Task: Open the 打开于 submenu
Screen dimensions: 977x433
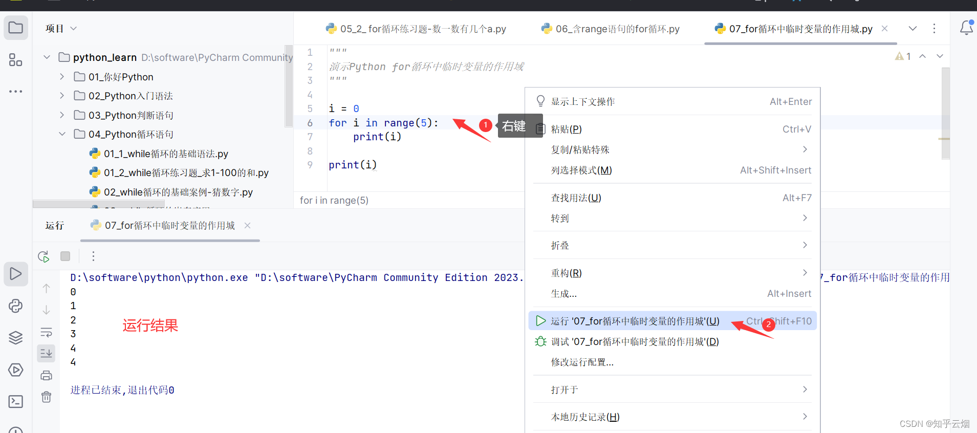Action: click(x=672, y=389)
